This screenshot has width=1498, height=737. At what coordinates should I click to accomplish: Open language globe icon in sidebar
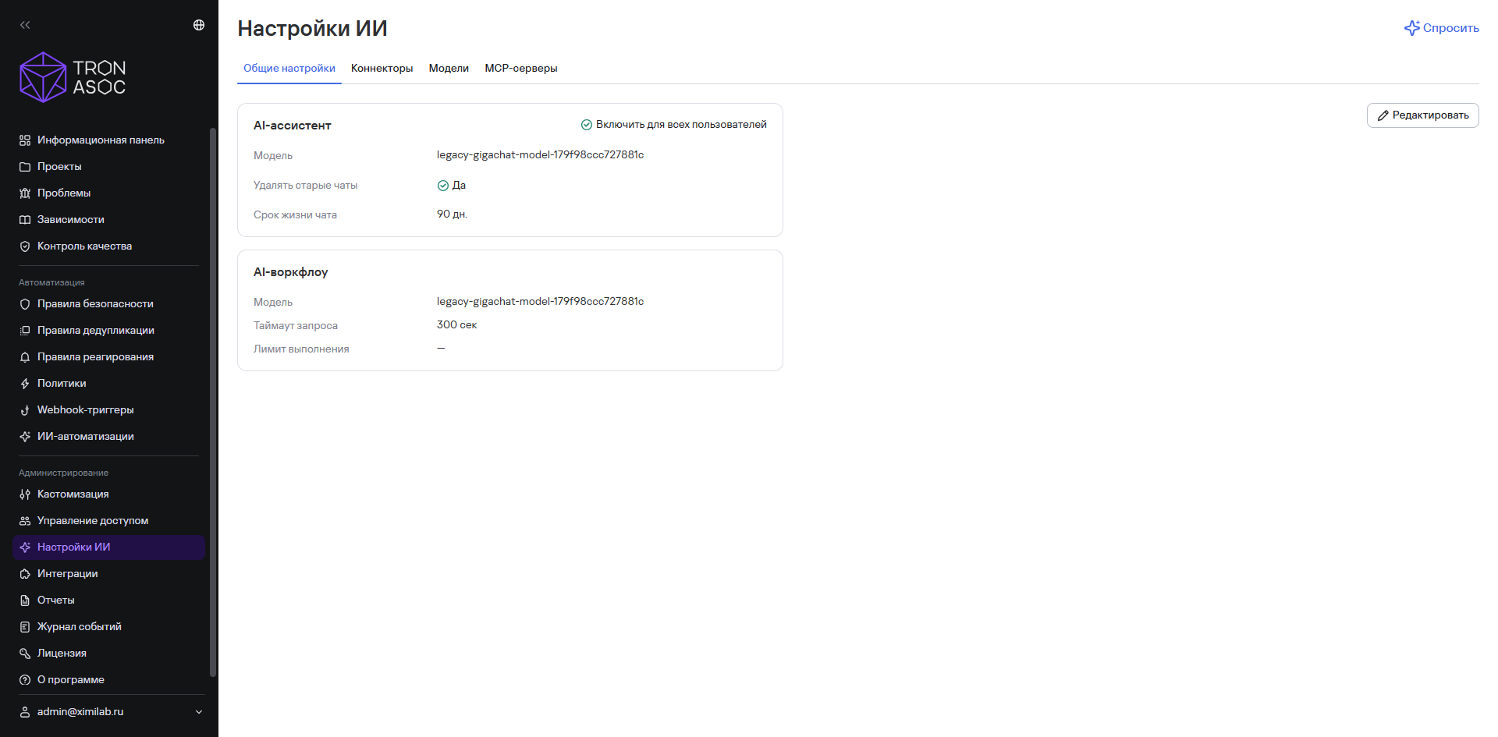tap(199, 25)
